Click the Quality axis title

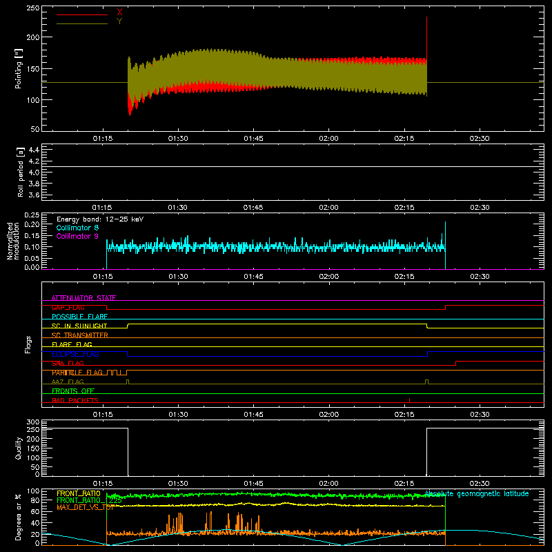tap(19, 448)
